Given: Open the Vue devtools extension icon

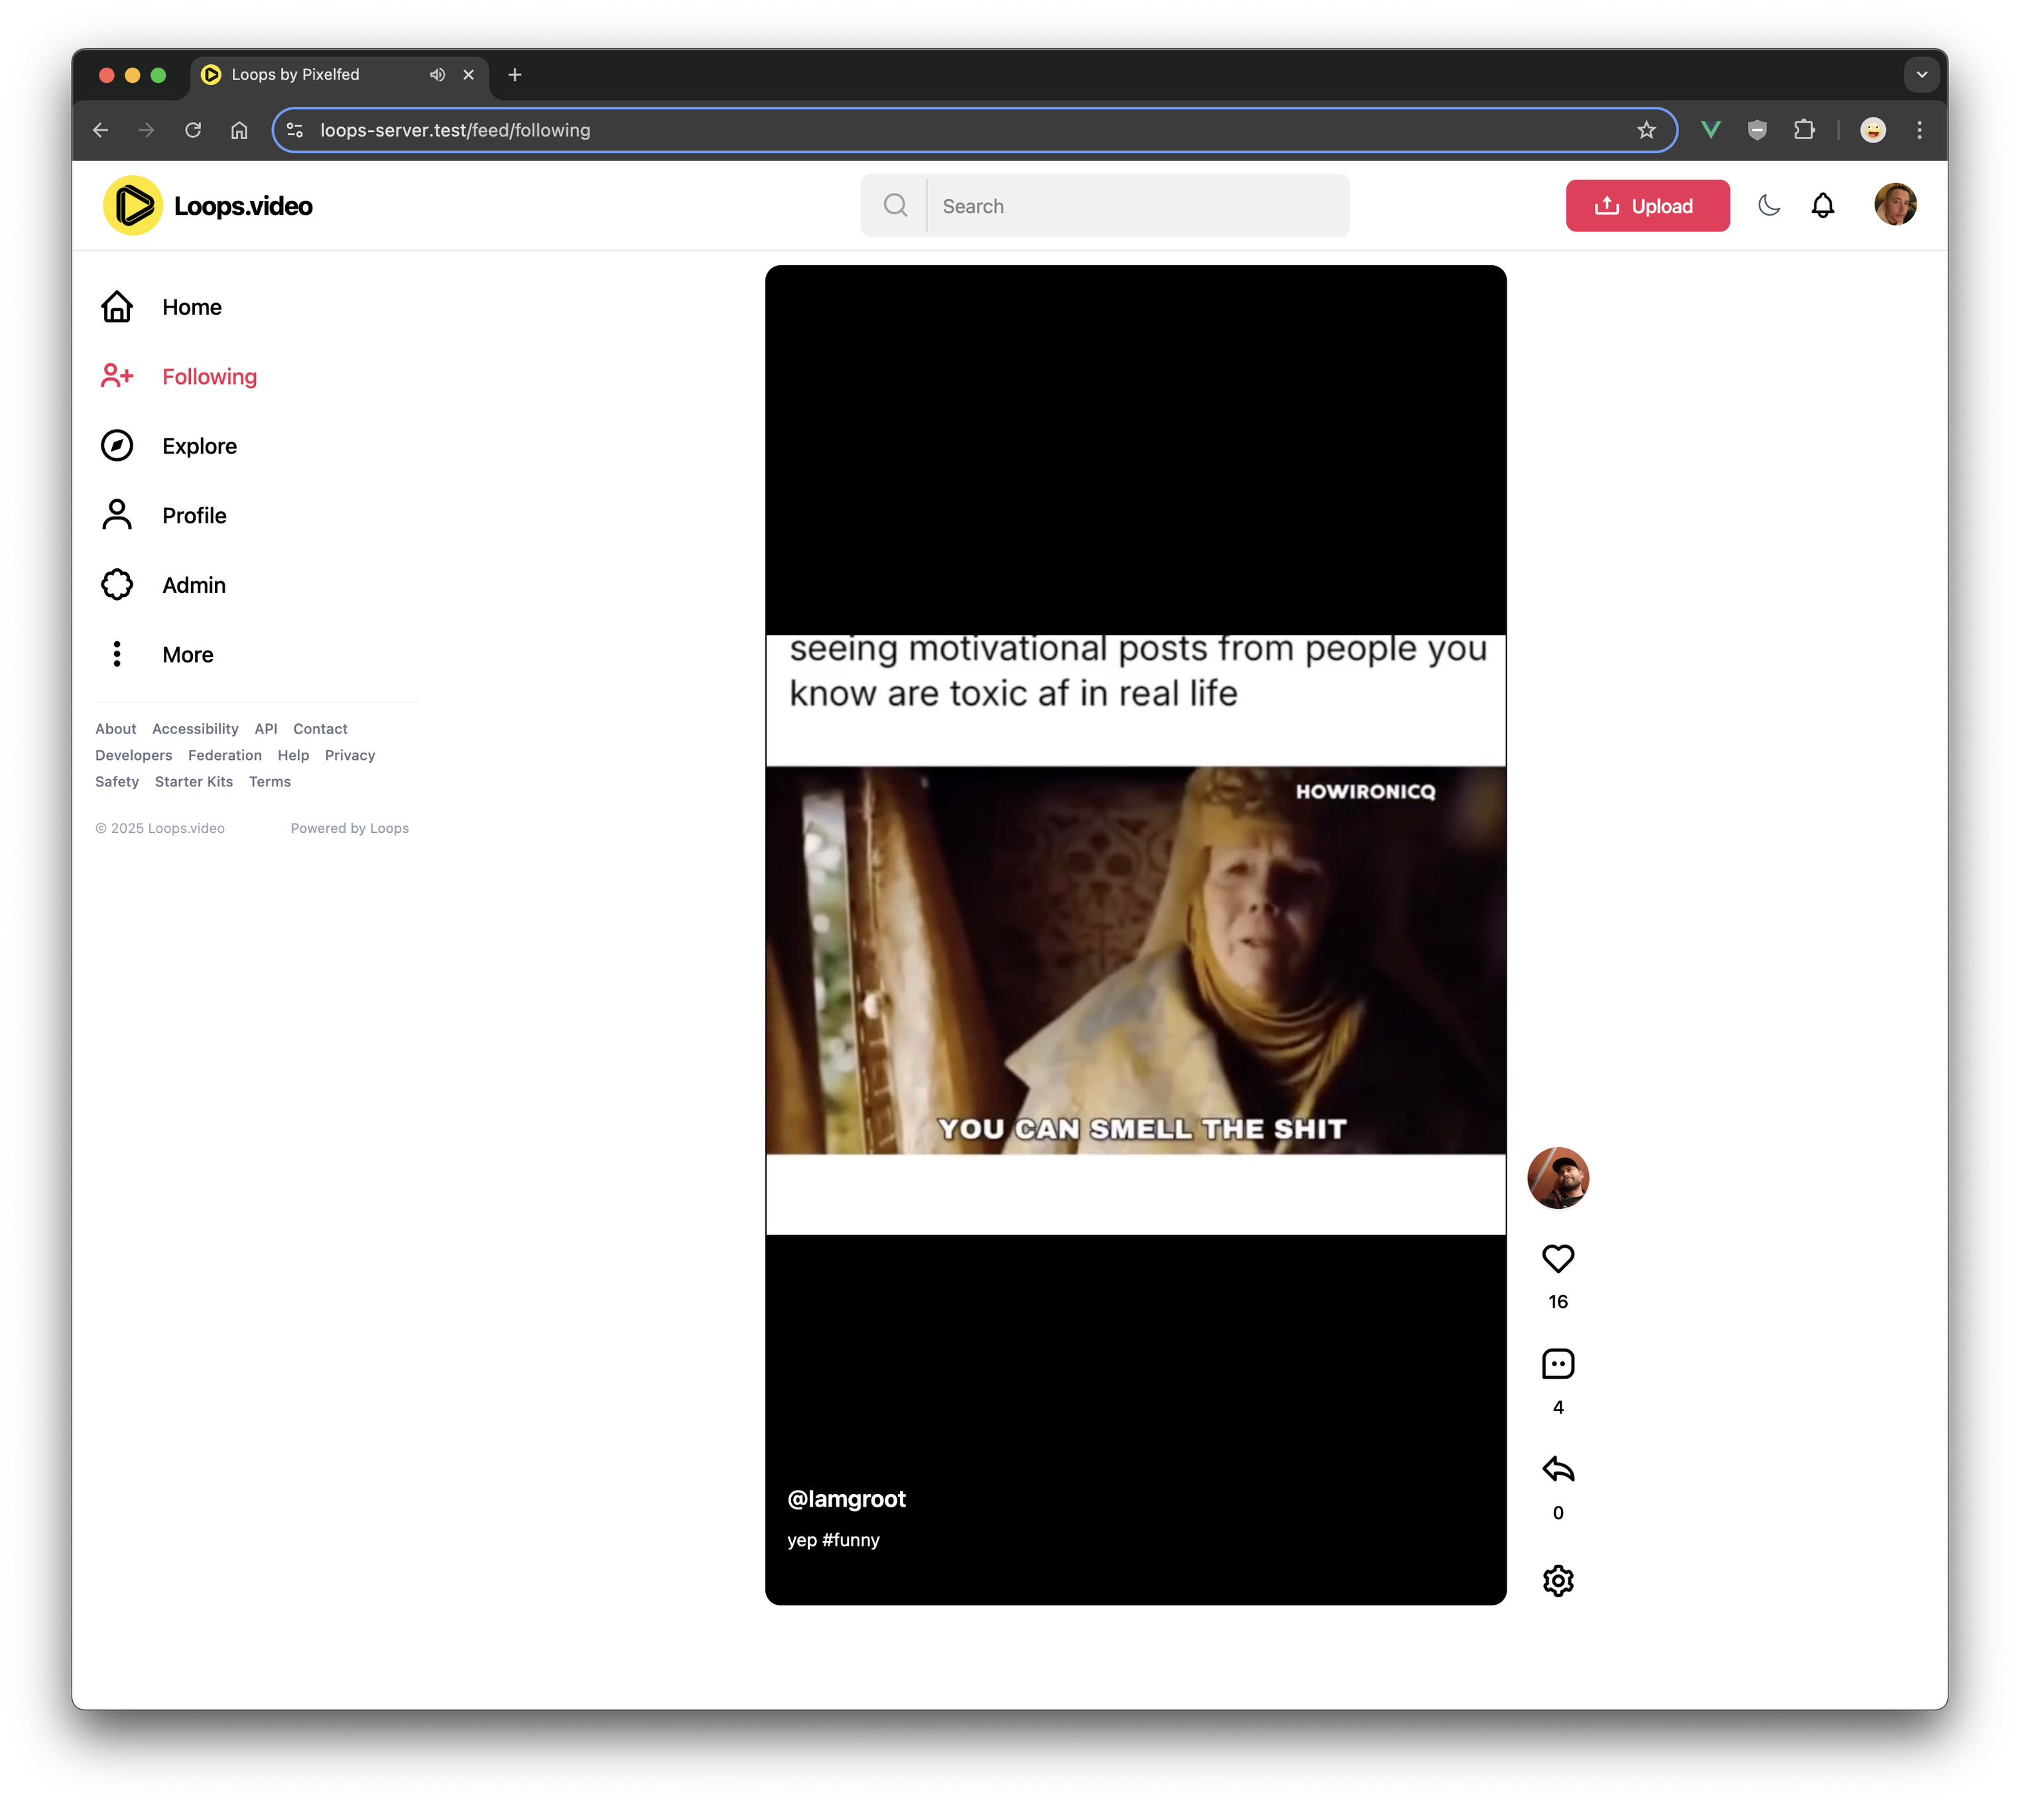Looking at the screenshot, I should click(1710, 130).
